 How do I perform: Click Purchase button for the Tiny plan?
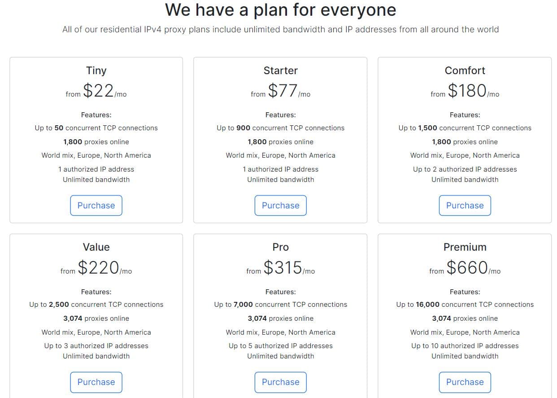[96, 205]
